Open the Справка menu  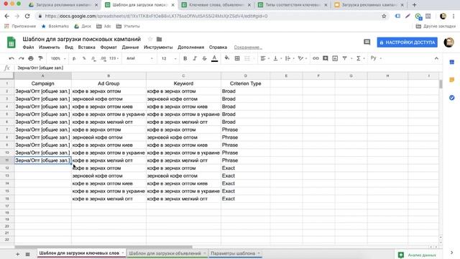[218, 47]
